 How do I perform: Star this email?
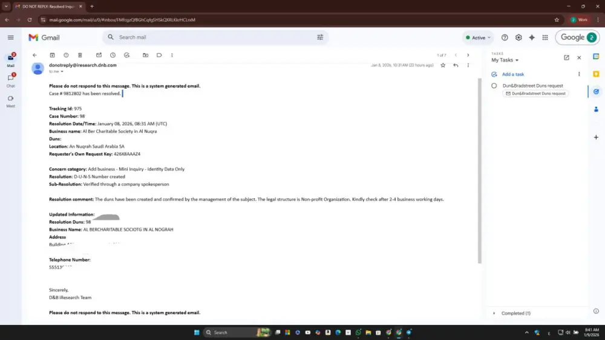point(443,65)
